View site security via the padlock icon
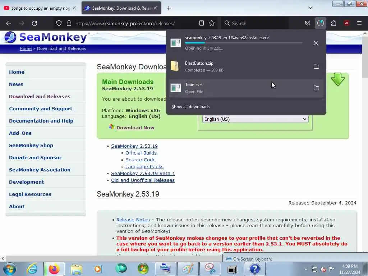The height and width of the screenshot is (276, 368). [x=69, y=23]
